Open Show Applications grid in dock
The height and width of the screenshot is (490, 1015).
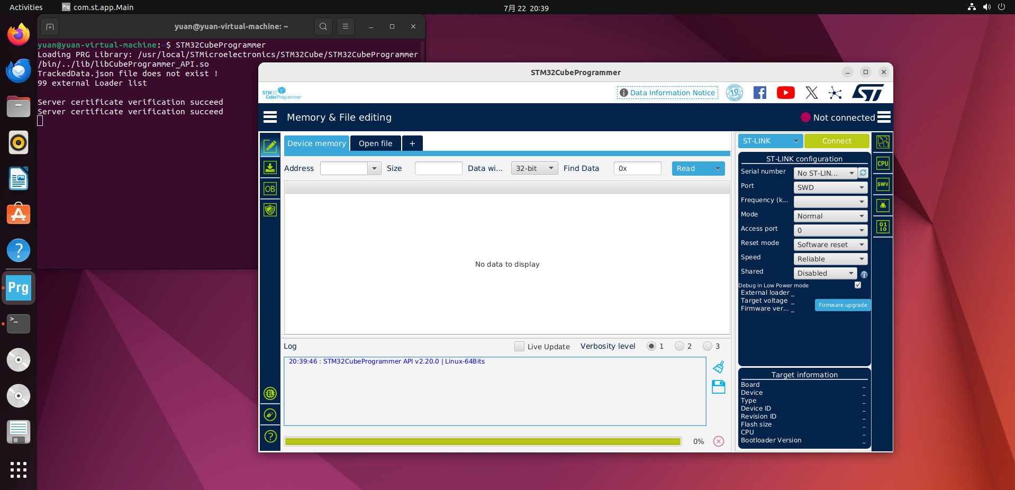(x=19, y=469)
